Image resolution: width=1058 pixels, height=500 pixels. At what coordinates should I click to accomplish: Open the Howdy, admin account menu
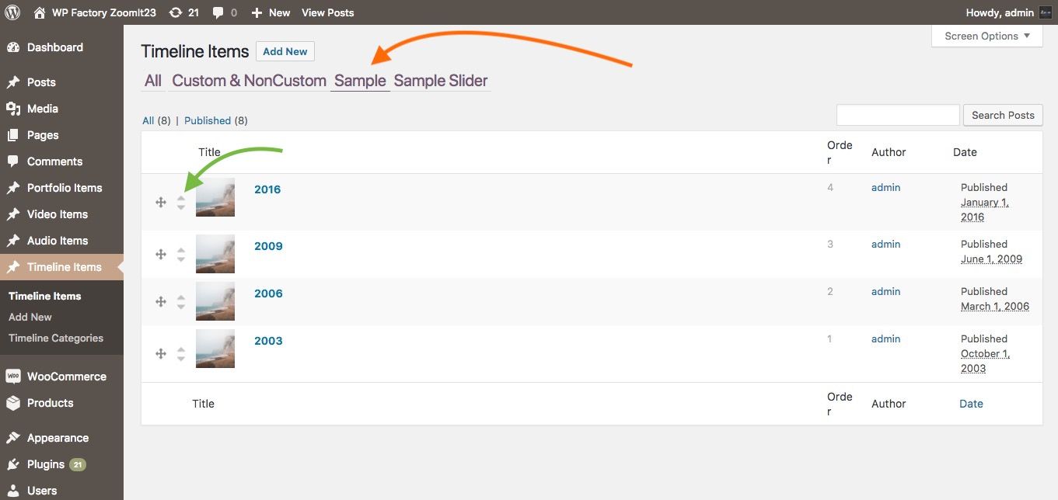(x=1007, y=12)
